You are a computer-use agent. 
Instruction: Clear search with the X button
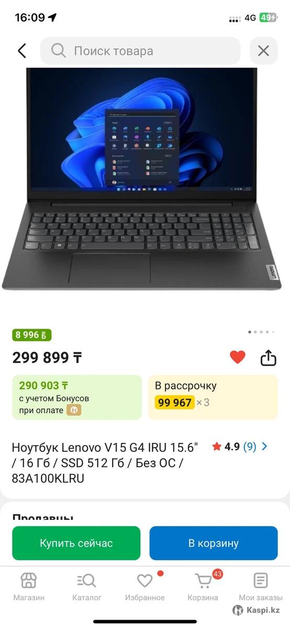263,51
